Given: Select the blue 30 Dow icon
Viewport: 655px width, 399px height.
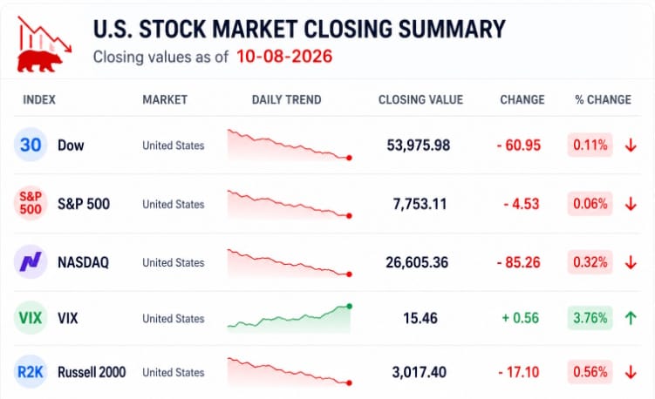Looking at the screenshot, I should click(x=31, y=145).
